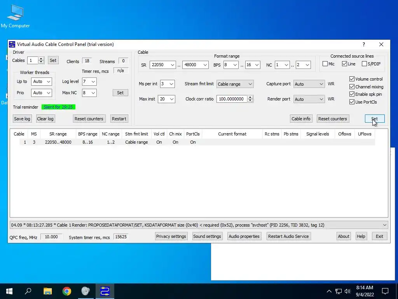
Task: Click the Clear log button
Action: (x=45, y=119)
